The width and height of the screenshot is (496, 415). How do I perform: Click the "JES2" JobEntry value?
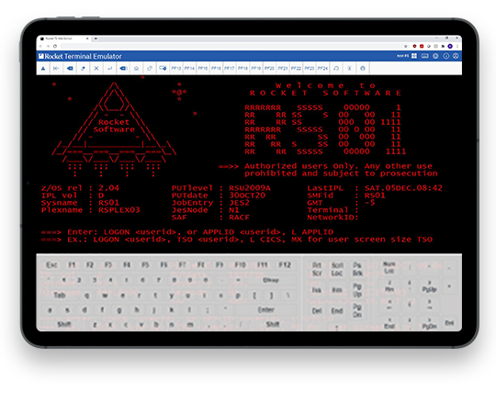pyautogui.click(x=239, y=203)
